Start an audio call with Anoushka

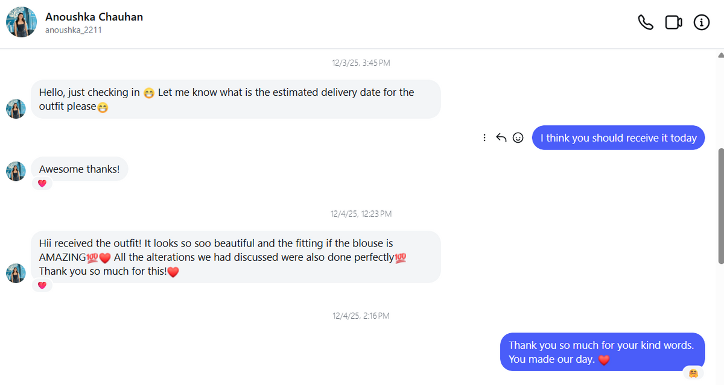point(646,23)
